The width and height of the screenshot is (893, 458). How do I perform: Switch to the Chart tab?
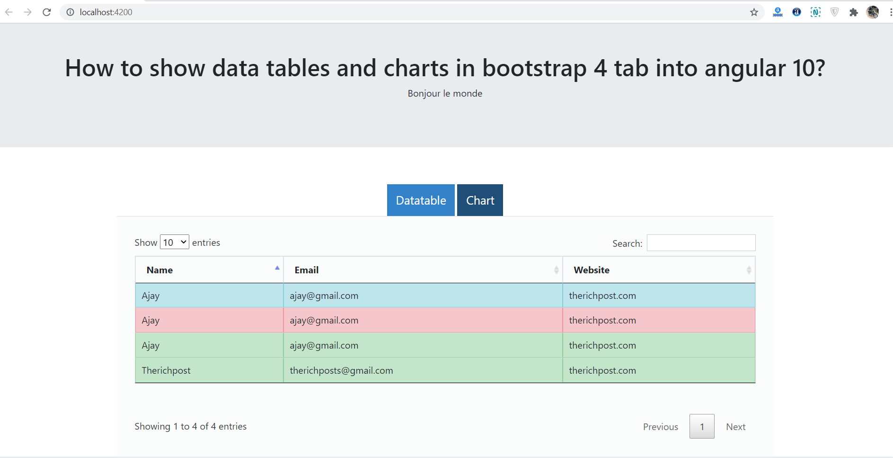[x=479, y=200]
